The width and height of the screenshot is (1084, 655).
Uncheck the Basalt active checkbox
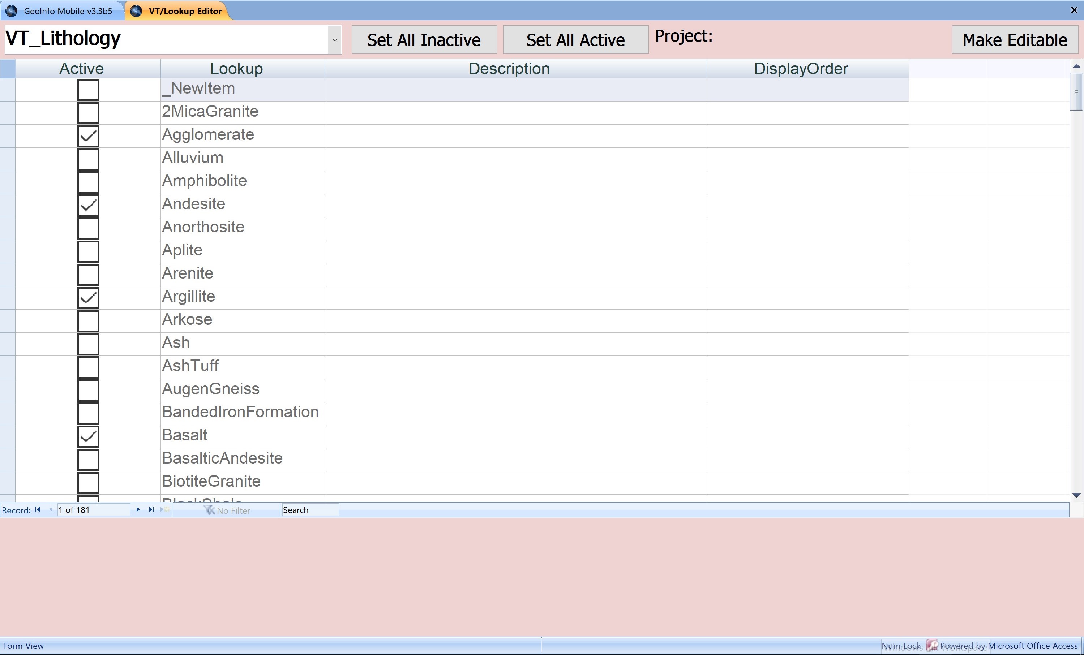[88, 436]
